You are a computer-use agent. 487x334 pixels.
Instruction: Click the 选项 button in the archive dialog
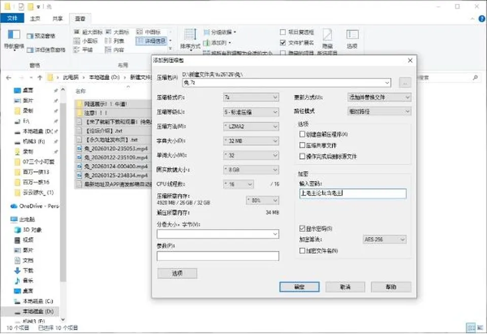coord(177,274)
